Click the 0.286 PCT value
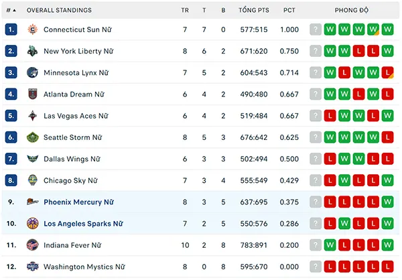Screen dimensions: 402x280 (289, 223)
